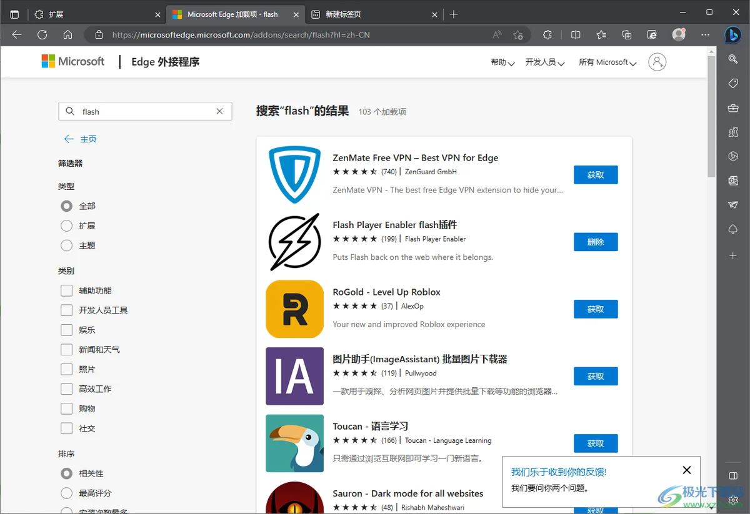Go back to the previous page
This screenshot has height=514, width=750.
tap(17, 35)
